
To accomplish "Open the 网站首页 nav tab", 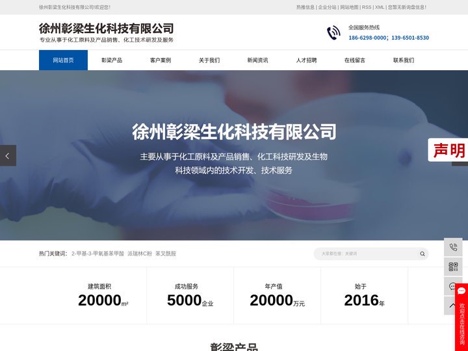I will tap(63, 60).
